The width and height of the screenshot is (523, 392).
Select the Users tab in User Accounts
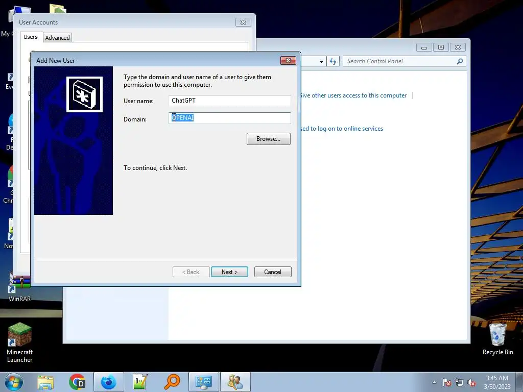31,37
